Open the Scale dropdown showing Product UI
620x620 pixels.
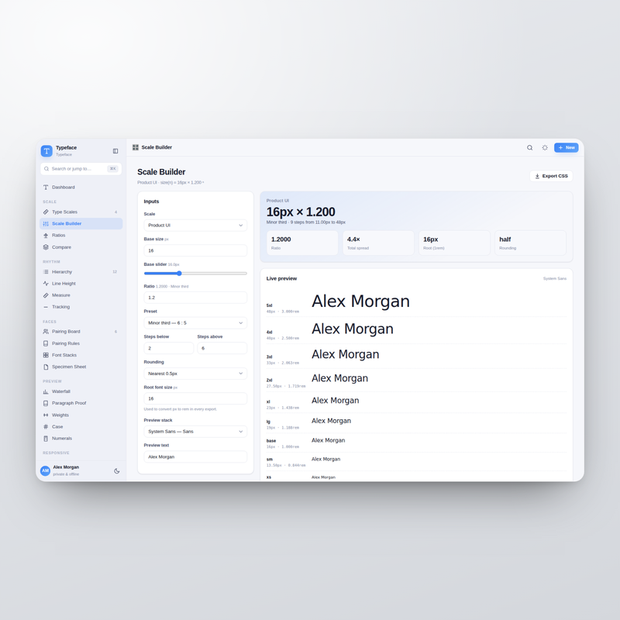pos(195,225)
